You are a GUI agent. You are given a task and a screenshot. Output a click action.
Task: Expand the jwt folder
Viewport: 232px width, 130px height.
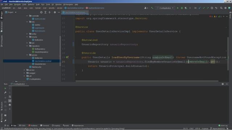[x=27, y=43]
